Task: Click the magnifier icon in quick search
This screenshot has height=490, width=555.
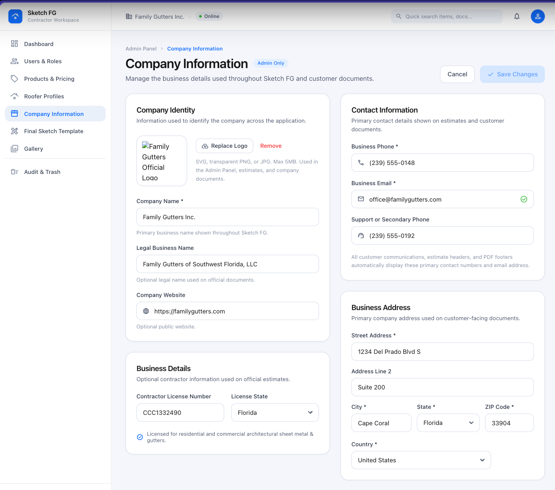Action: click(x=399, y=16)
